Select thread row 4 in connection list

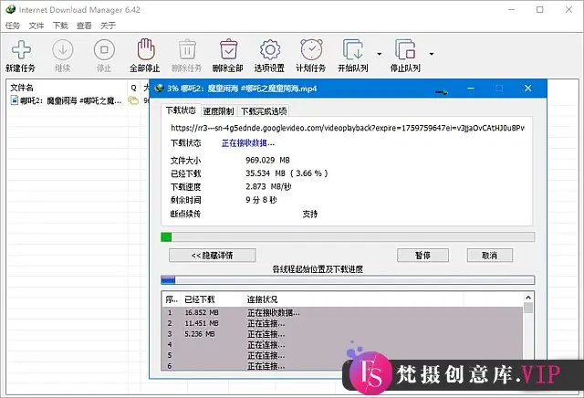[342, 345]
